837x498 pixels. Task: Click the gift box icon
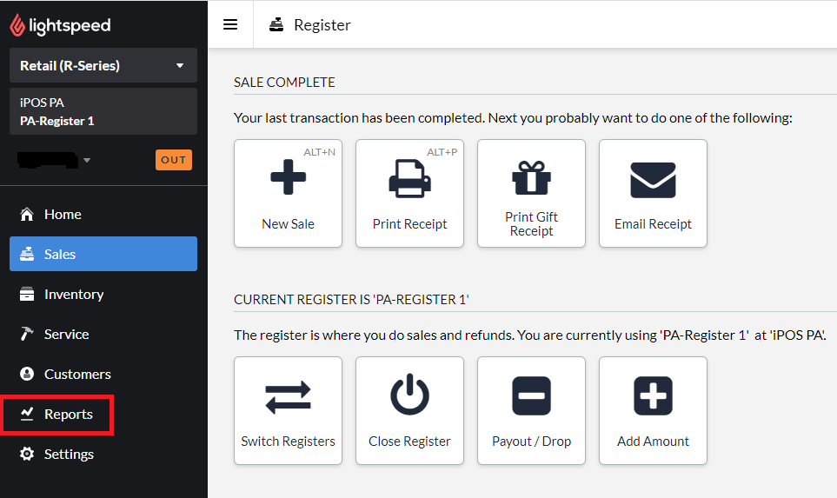tap(532, 178)
